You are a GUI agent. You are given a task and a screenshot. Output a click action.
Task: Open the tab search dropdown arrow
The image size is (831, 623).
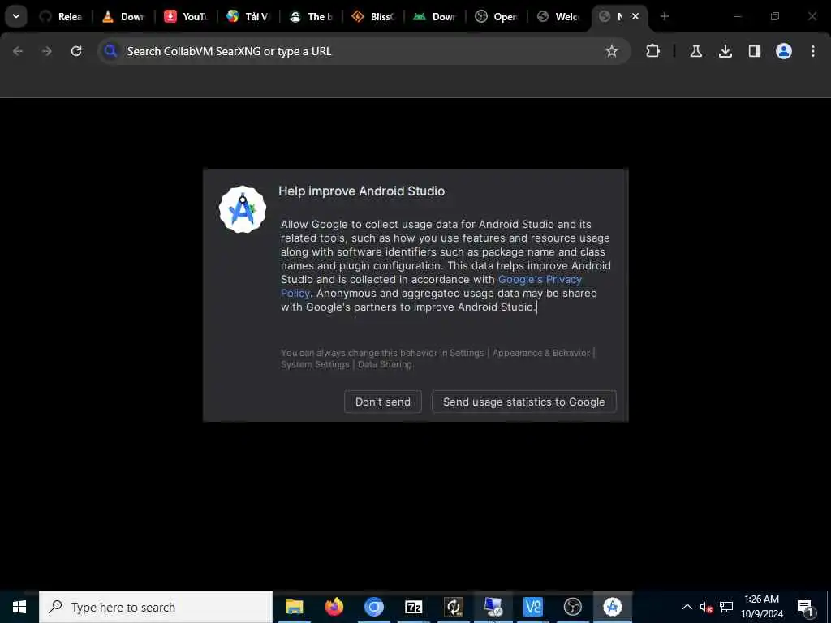pyautogui.click(x=16, y=16)
